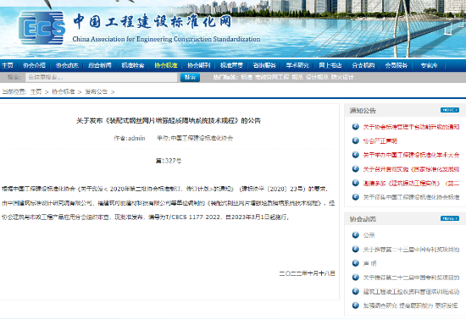Open the 协会期刊 navigation item
This screenshot has width=466, height=319.
point(199,65)
